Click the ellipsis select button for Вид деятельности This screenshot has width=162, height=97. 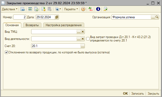click(79, 39)
